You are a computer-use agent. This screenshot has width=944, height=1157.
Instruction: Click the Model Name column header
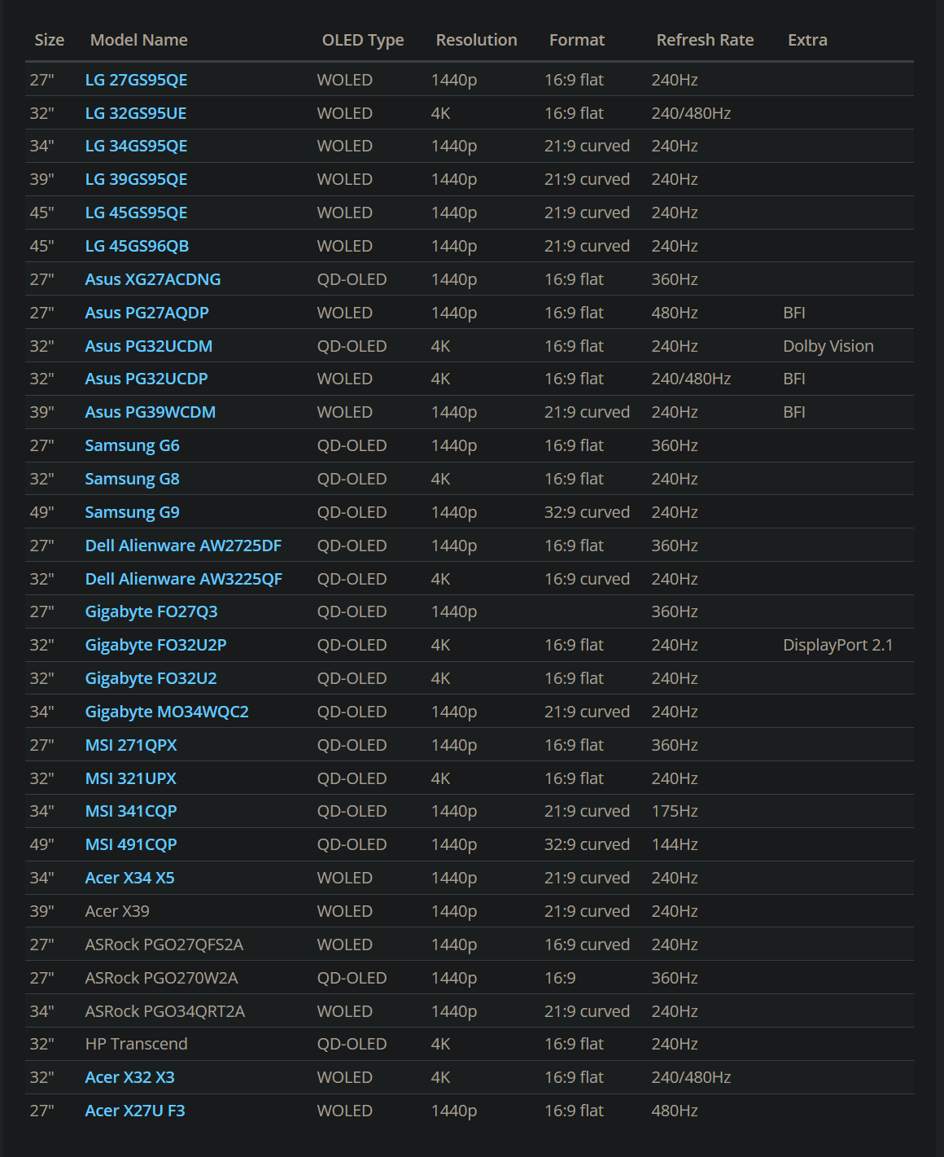138,39
